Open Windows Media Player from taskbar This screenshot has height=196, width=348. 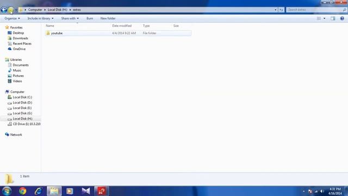pyautogui.click(x=70, y=191)
